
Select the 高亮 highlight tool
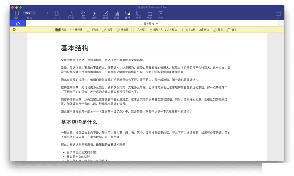[x=61, y=30]
